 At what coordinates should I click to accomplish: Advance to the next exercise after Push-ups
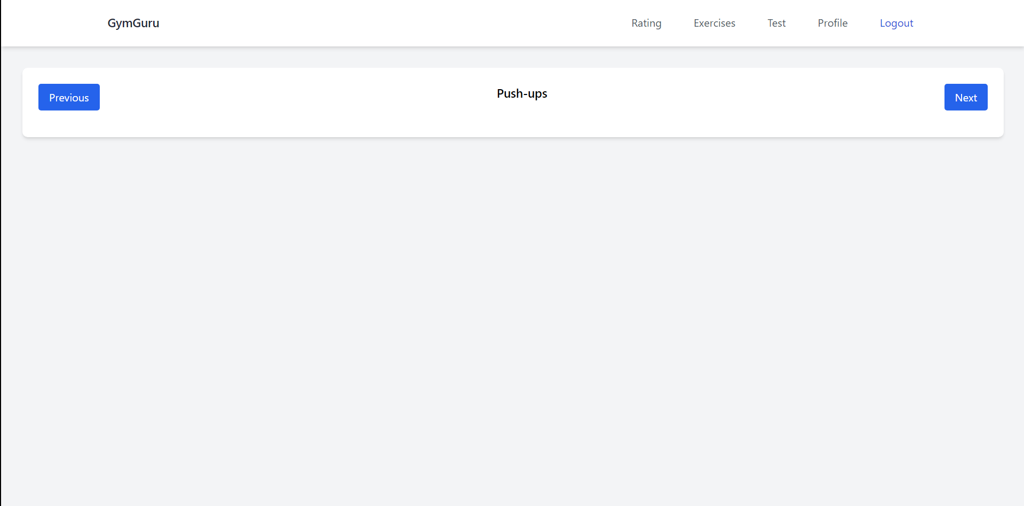click(965, 97)
